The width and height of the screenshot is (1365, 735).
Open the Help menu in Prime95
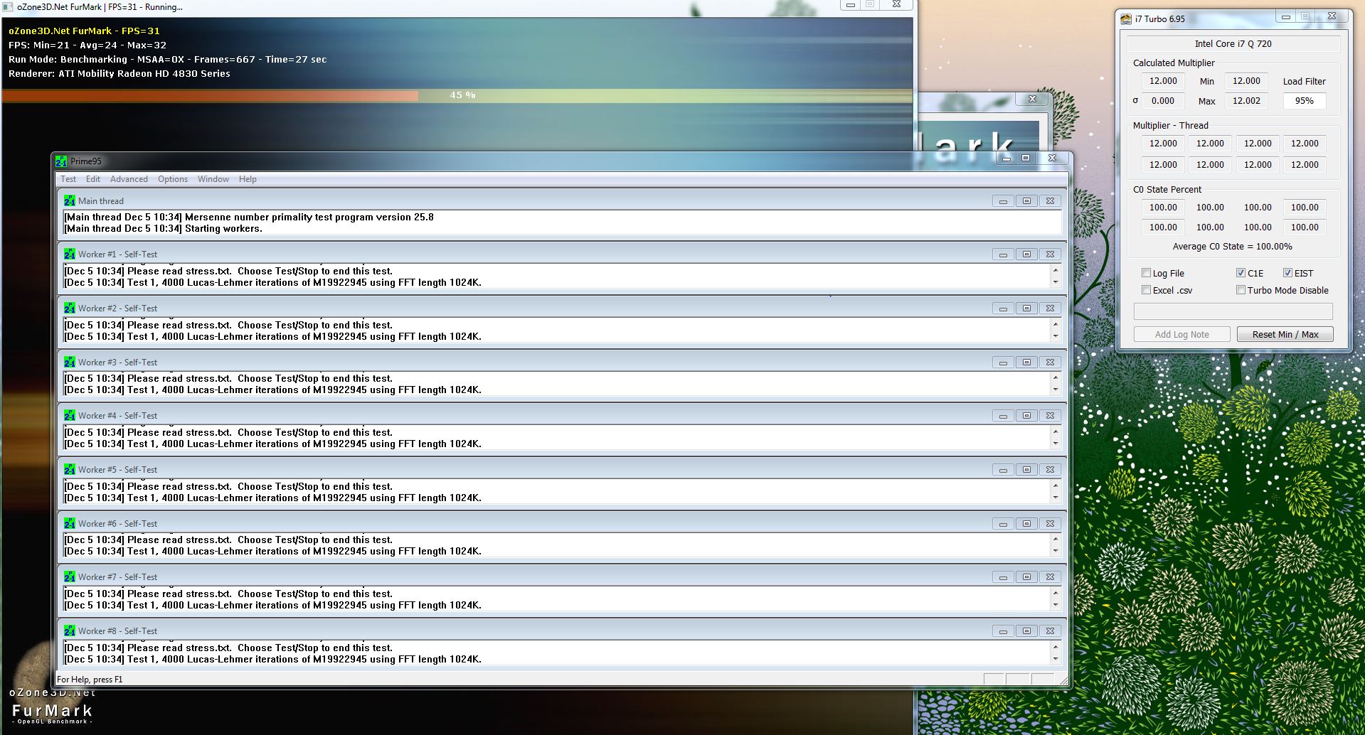click(248, 179)
